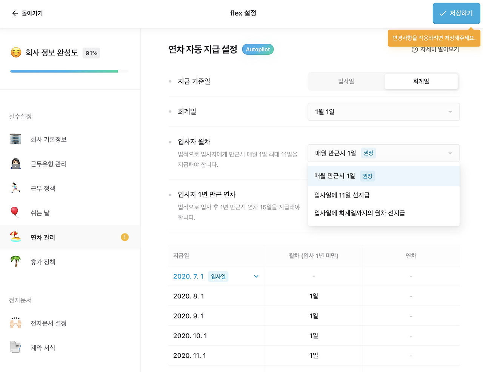Screen dimensions: 483x372
Task: Click the 권장 tag in the dropdown field
Action: click(x=368, y=153)
